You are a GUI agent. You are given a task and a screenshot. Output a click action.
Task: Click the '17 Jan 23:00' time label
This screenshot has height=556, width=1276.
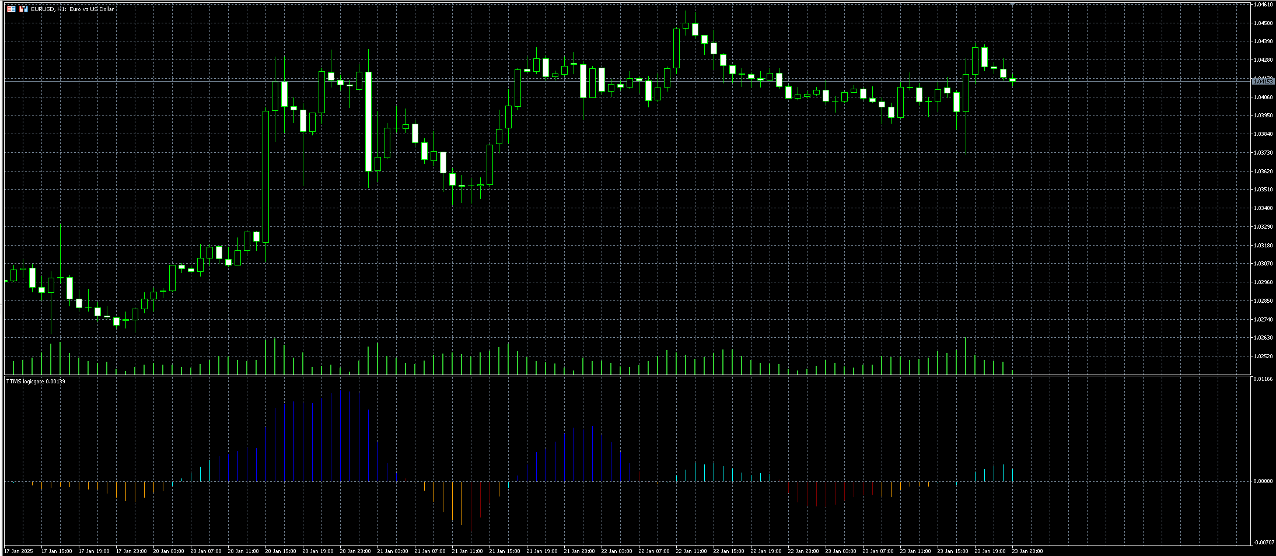(131, 551)
